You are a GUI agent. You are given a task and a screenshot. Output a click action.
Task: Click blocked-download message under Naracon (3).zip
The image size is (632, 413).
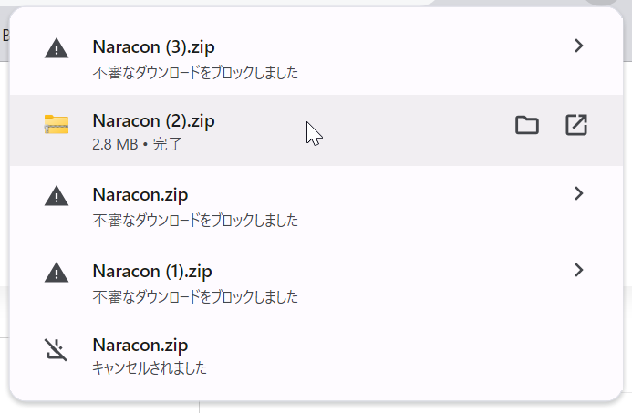coord(195,71)
